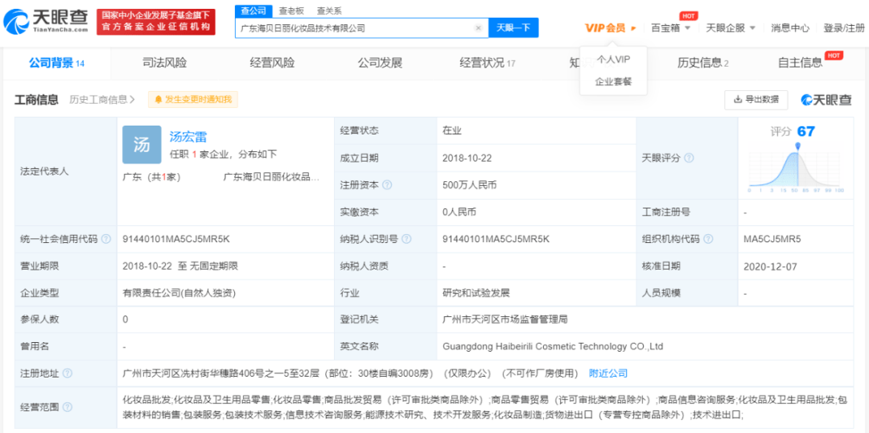869x433 pixels.
Task: Open the 附近公司 link
Action: pos(608,373)
